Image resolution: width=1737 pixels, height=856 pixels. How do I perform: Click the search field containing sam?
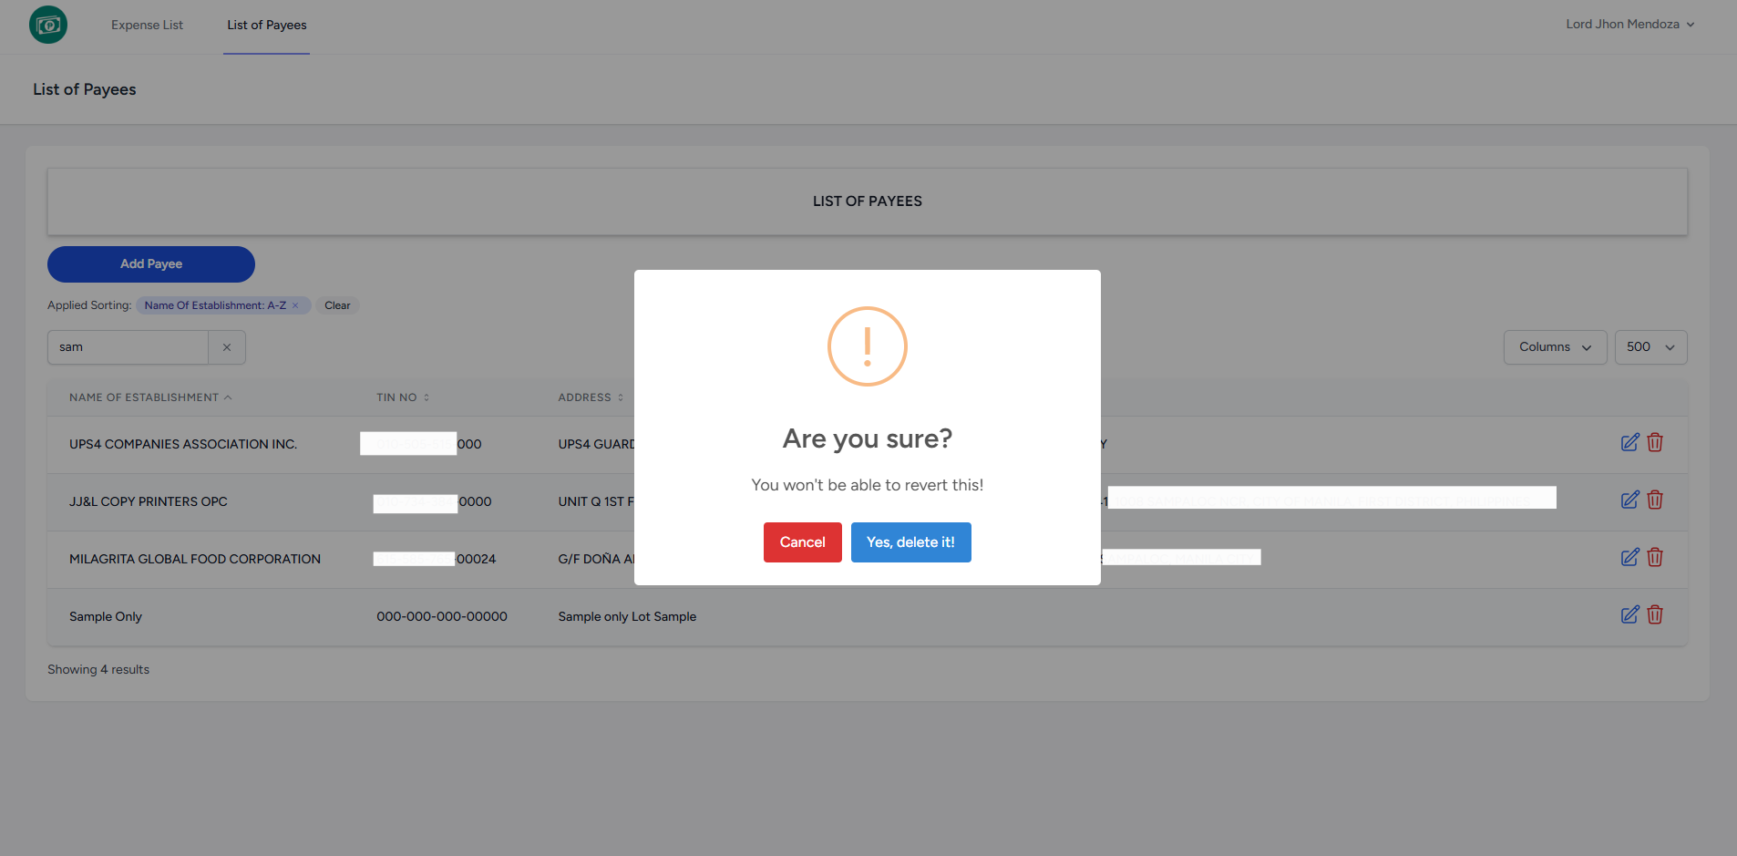(x=128, y=347)
